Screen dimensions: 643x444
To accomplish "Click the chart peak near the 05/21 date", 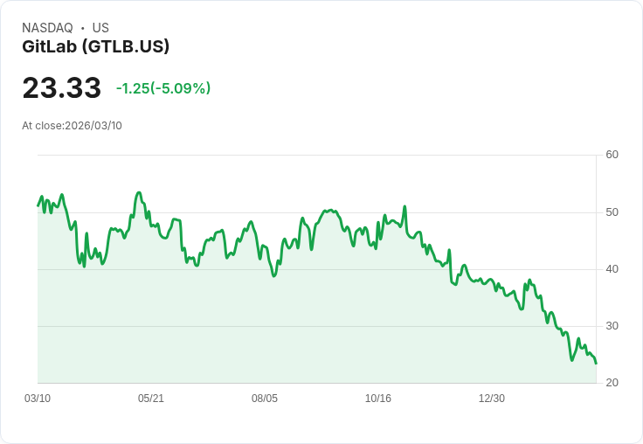I will [x=139, y=192].
